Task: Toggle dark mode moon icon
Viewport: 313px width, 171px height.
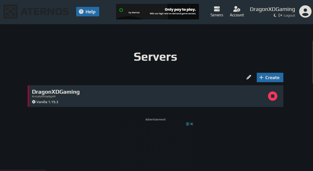Action: click(x=275, y=15)
